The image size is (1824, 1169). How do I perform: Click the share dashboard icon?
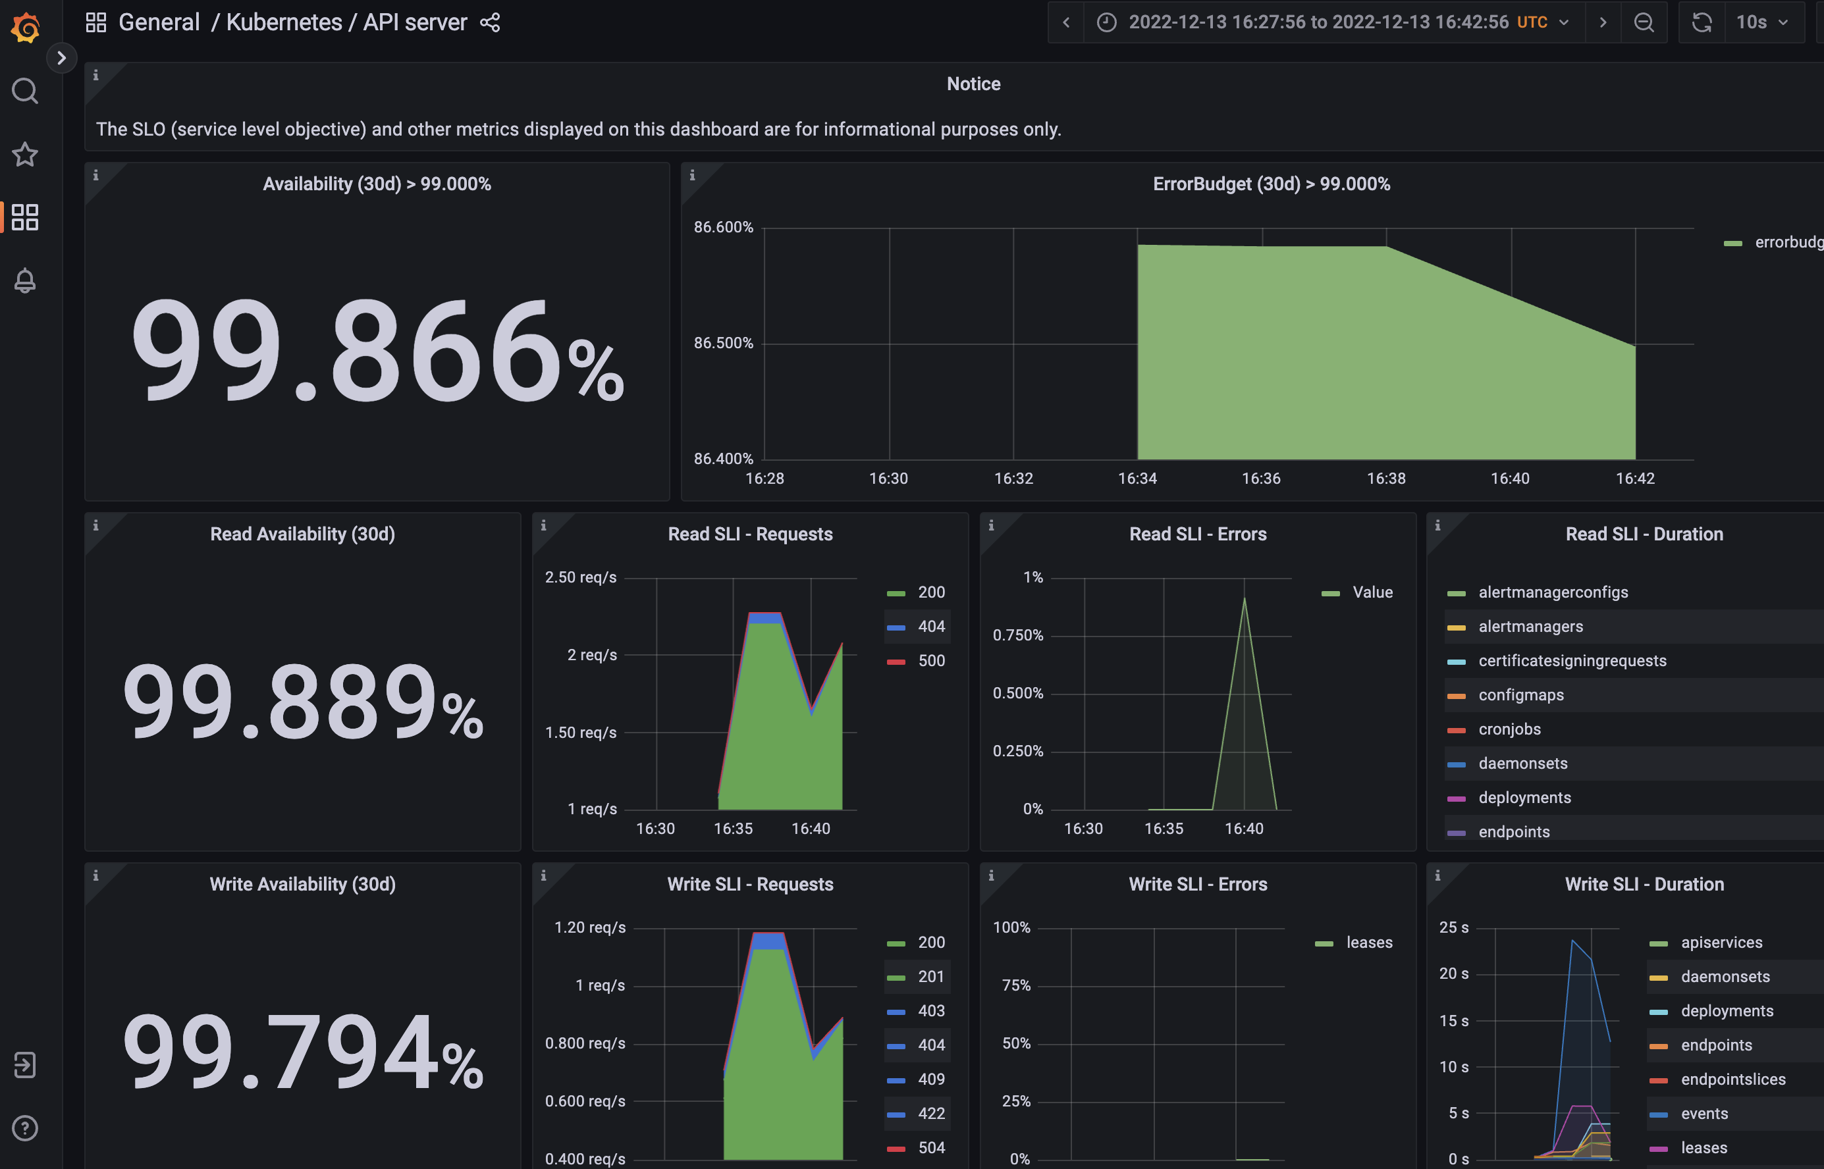pos(490,23)
